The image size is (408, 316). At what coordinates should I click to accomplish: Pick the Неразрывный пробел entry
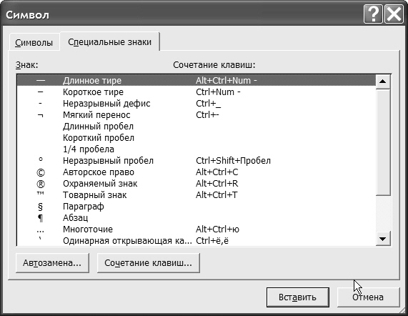point(196,161)
